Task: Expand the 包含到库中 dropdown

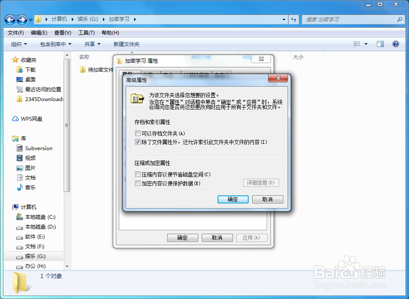Action: (55, 44)
